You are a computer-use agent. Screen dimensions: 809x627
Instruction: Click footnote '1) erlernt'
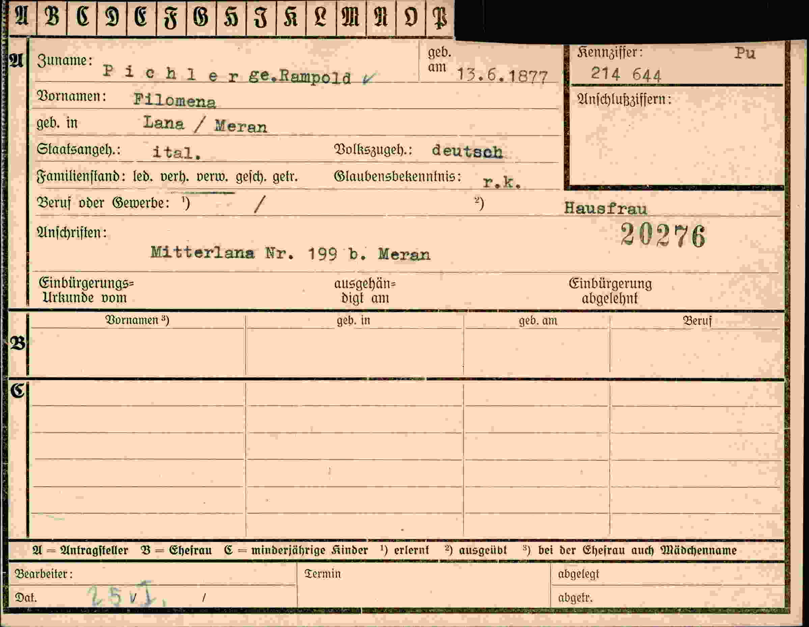pyautogui.click(x=405, y=550)
